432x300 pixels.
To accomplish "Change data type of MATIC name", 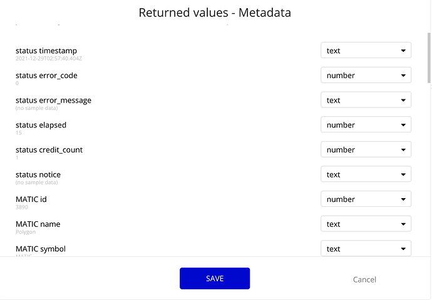I will click(x=366, y=224).
